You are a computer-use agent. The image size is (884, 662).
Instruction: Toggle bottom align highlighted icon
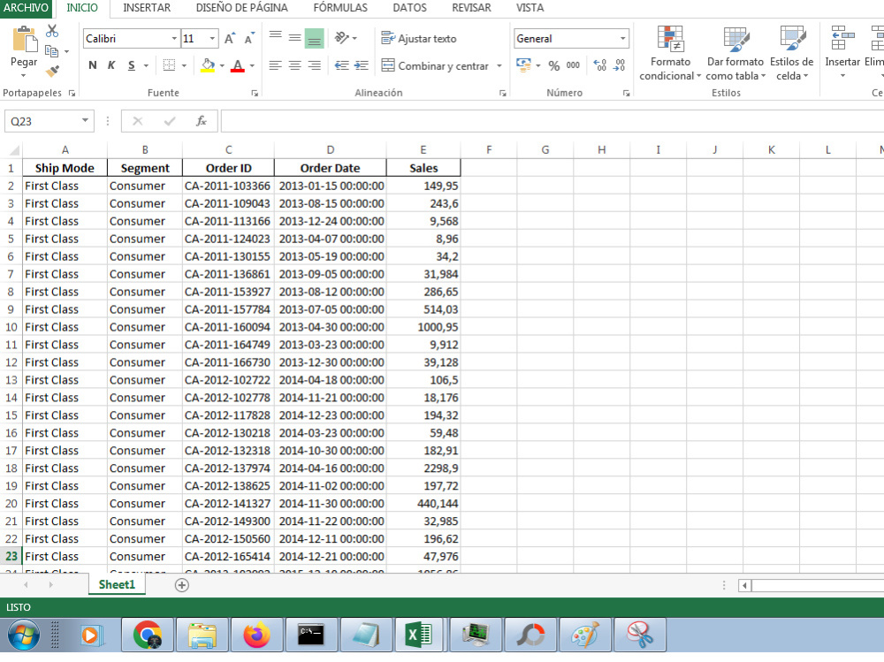(x=314, y=38)
